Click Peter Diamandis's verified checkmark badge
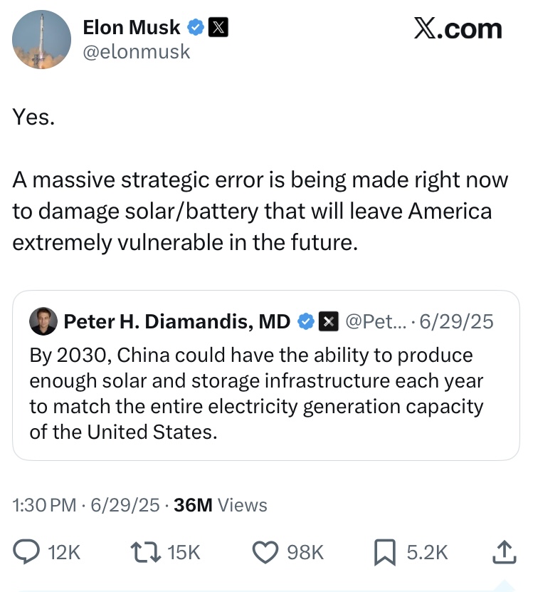The image size is (533, 592). coord(305,322)
